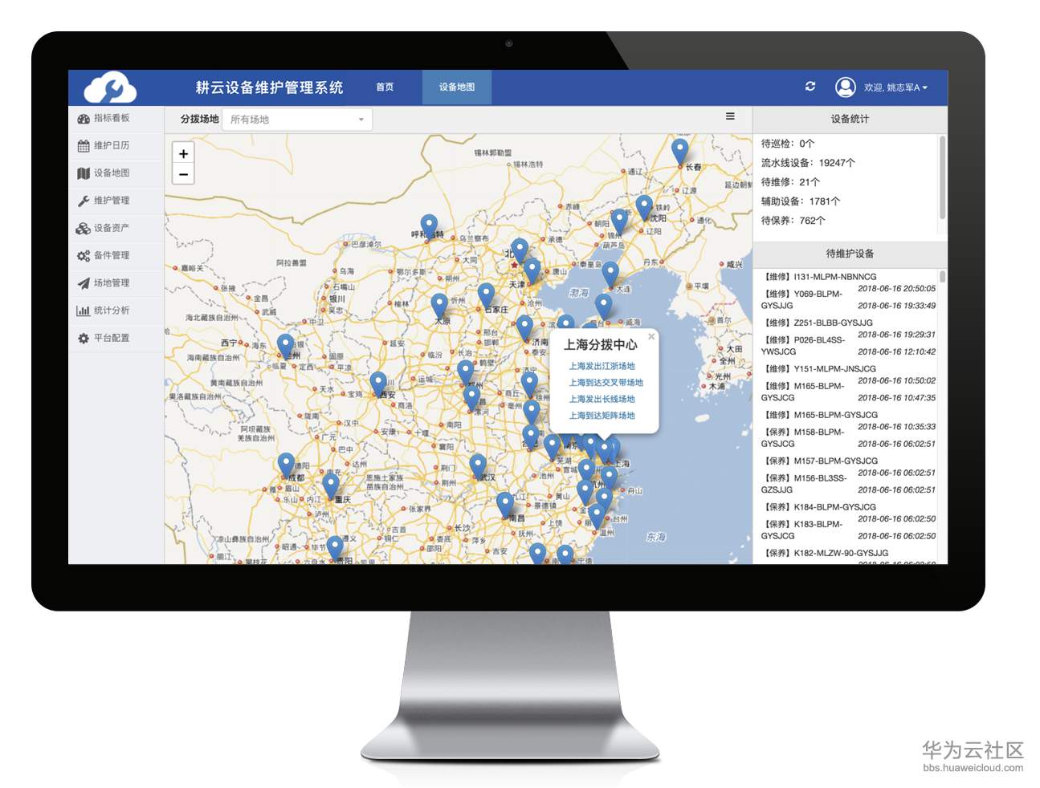Open the 上海发出江浙场地 link
The height and width of the screenshot is (788, 1040).
[x=601, y=366]
